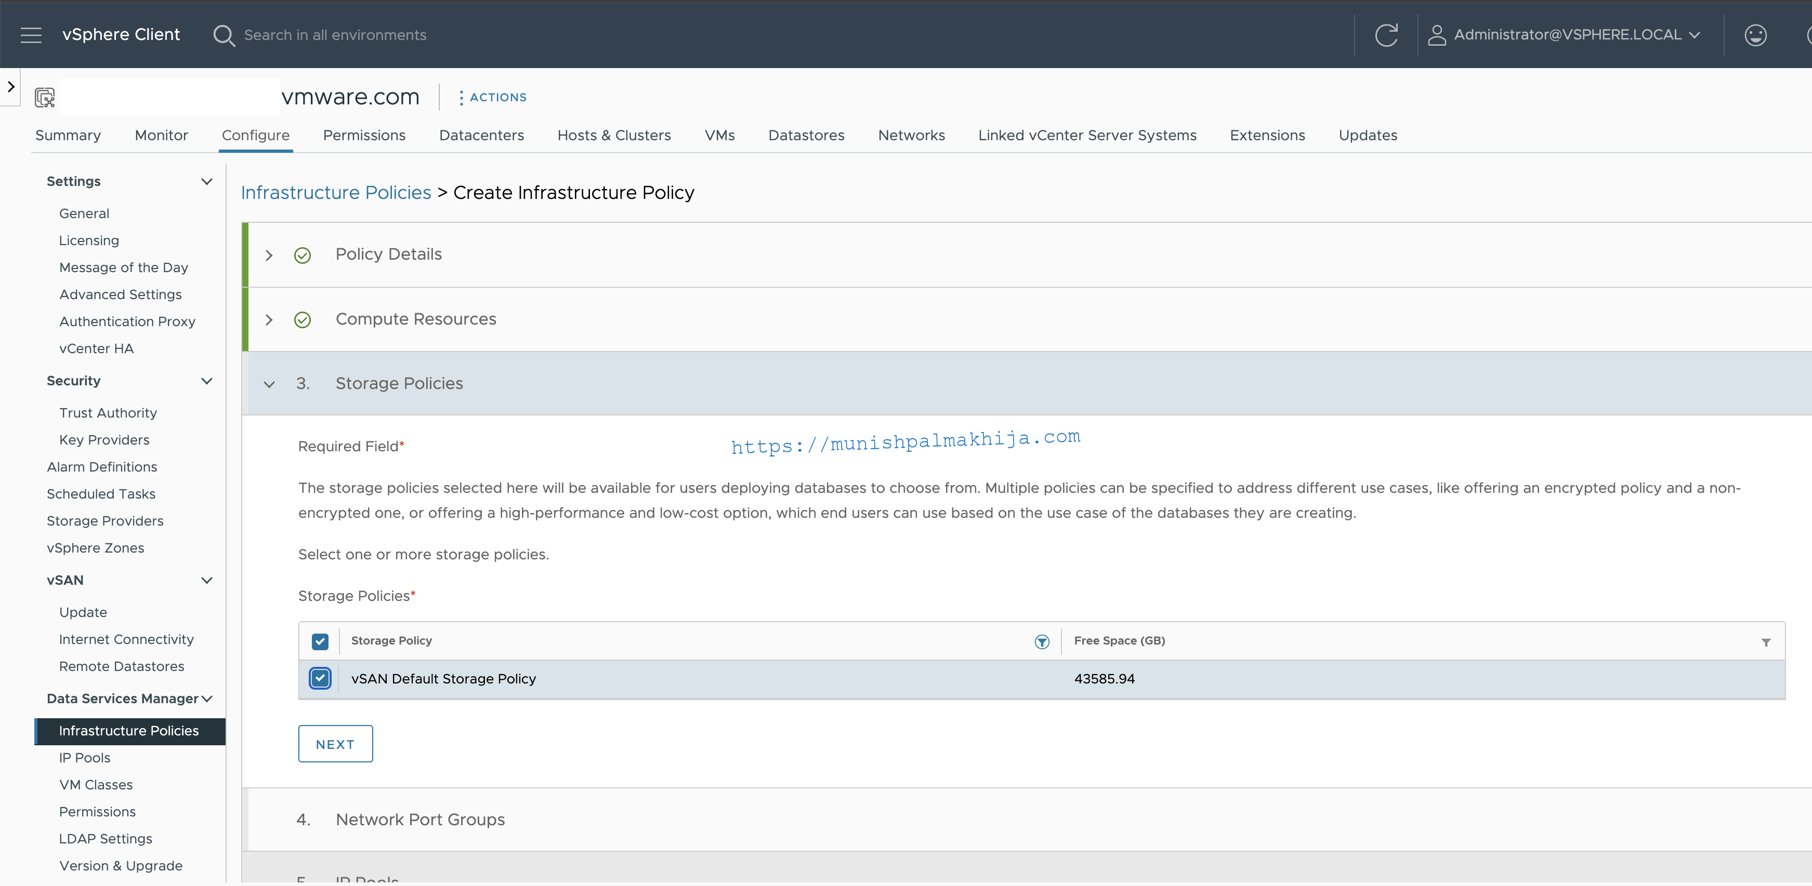Viewport: 1812px width, 886px height.
Task: Switch to the Summary tab
Action: (x=68, y=135)
